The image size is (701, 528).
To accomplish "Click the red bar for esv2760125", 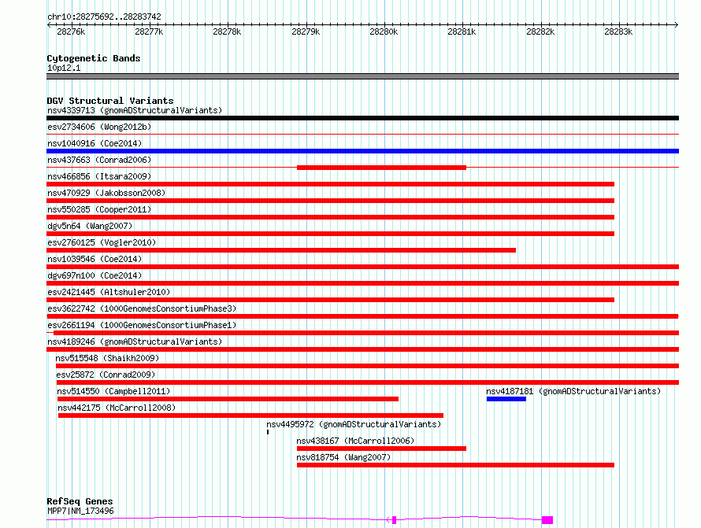I will click(x=281, y=250).
